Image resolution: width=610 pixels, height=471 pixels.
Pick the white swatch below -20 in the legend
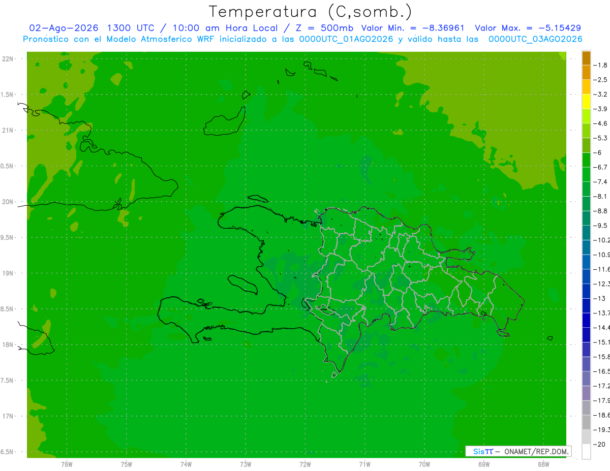pyautogui.click(x=586, y=452)
